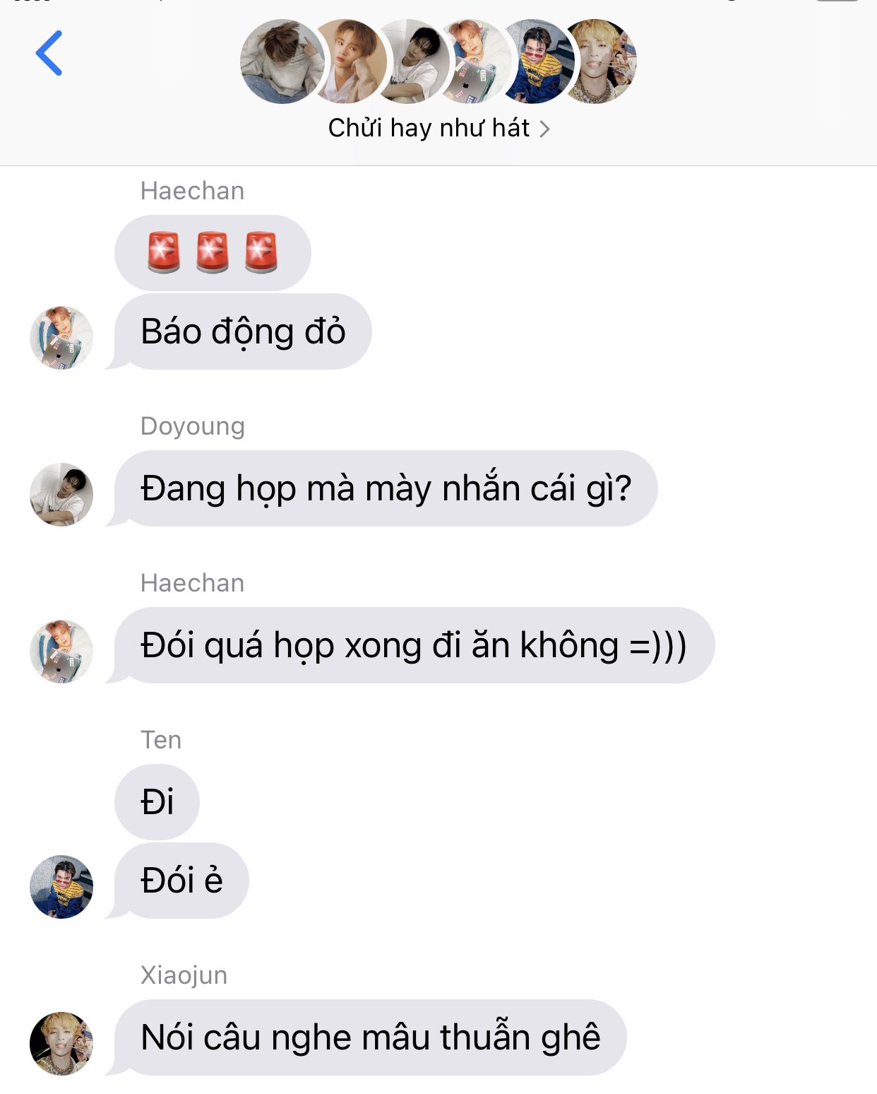This screenshot has height=1094, width=877.
Task: Select message Đói quá họp xong đi ăn không
Action: (413, 645)
